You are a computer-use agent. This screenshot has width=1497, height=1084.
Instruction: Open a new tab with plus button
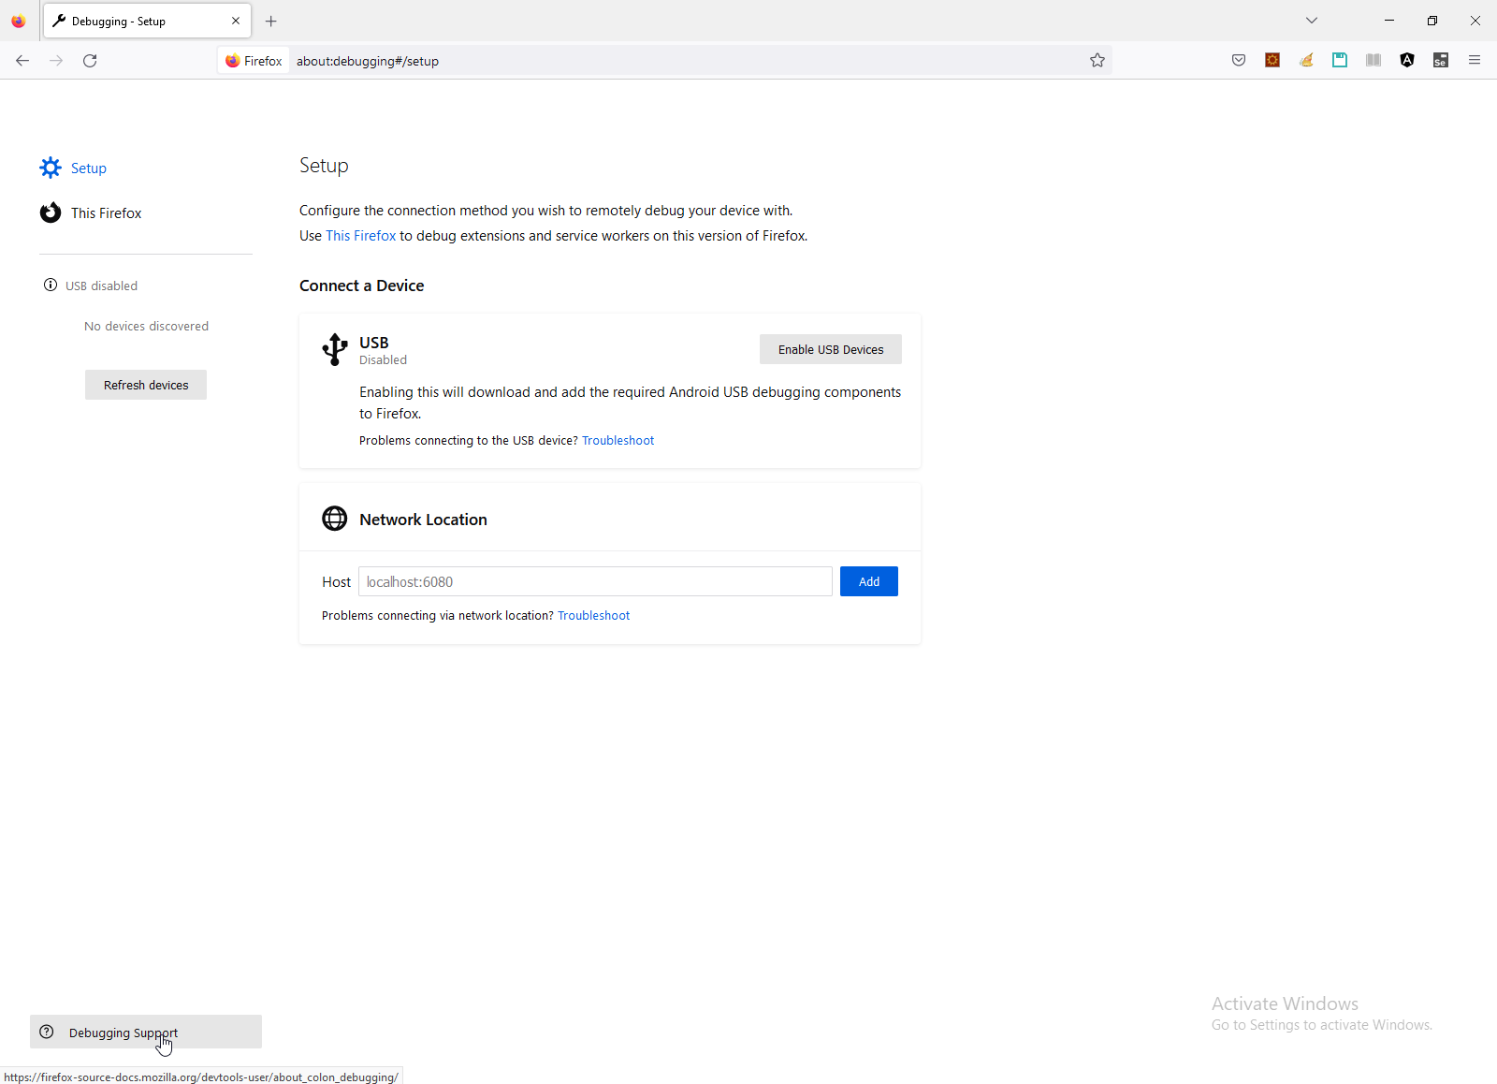(x=271, y=22)
